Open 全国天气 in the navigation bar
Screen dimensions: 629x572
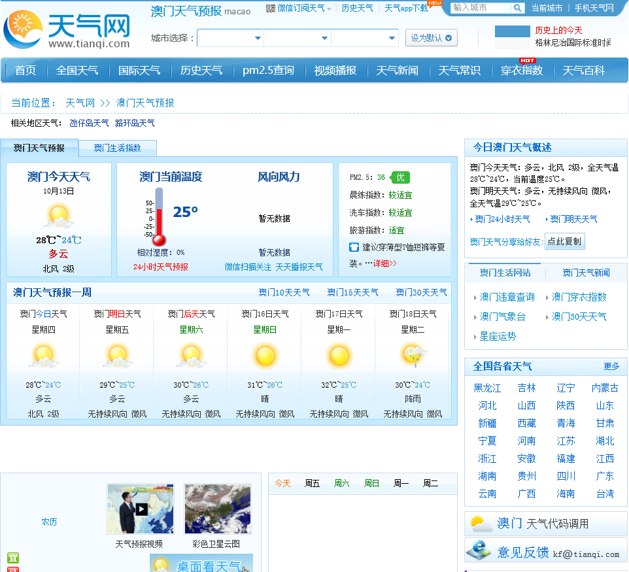[77, 70]
